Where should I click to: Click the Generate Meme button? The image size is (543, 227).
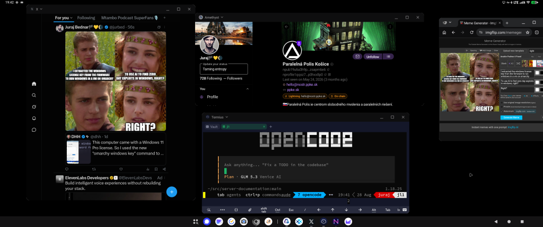tap(511, 117)
